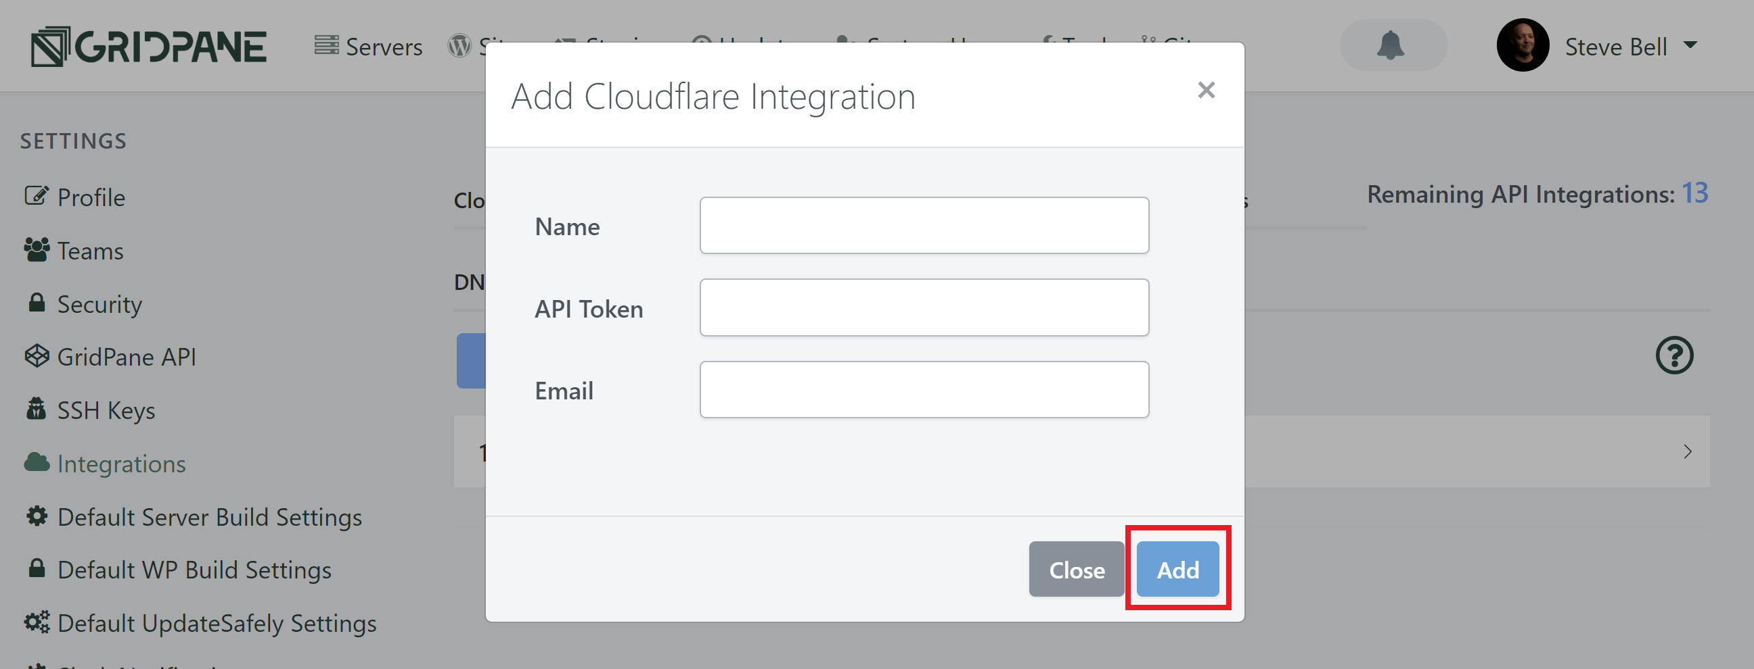Click the GridPane API cube icon

37,355
